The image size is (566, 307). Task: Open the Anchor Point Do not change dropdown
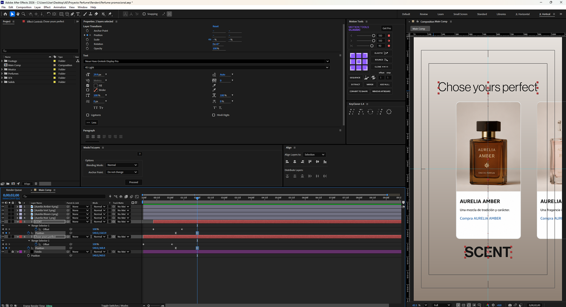click(x=122, y=172)
